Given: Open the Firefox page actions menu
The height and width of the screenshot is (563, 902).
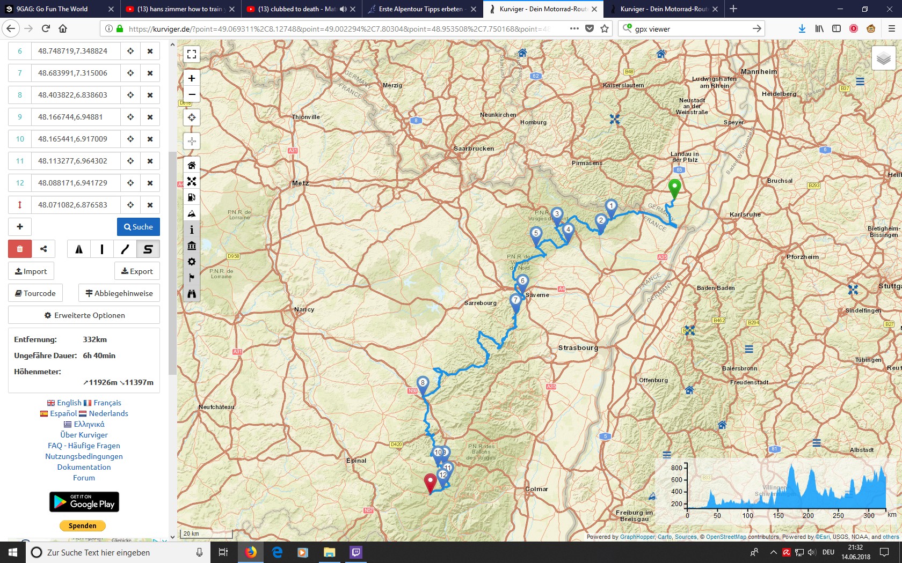Looking at the screenshot, I should (x=574, y=29).
